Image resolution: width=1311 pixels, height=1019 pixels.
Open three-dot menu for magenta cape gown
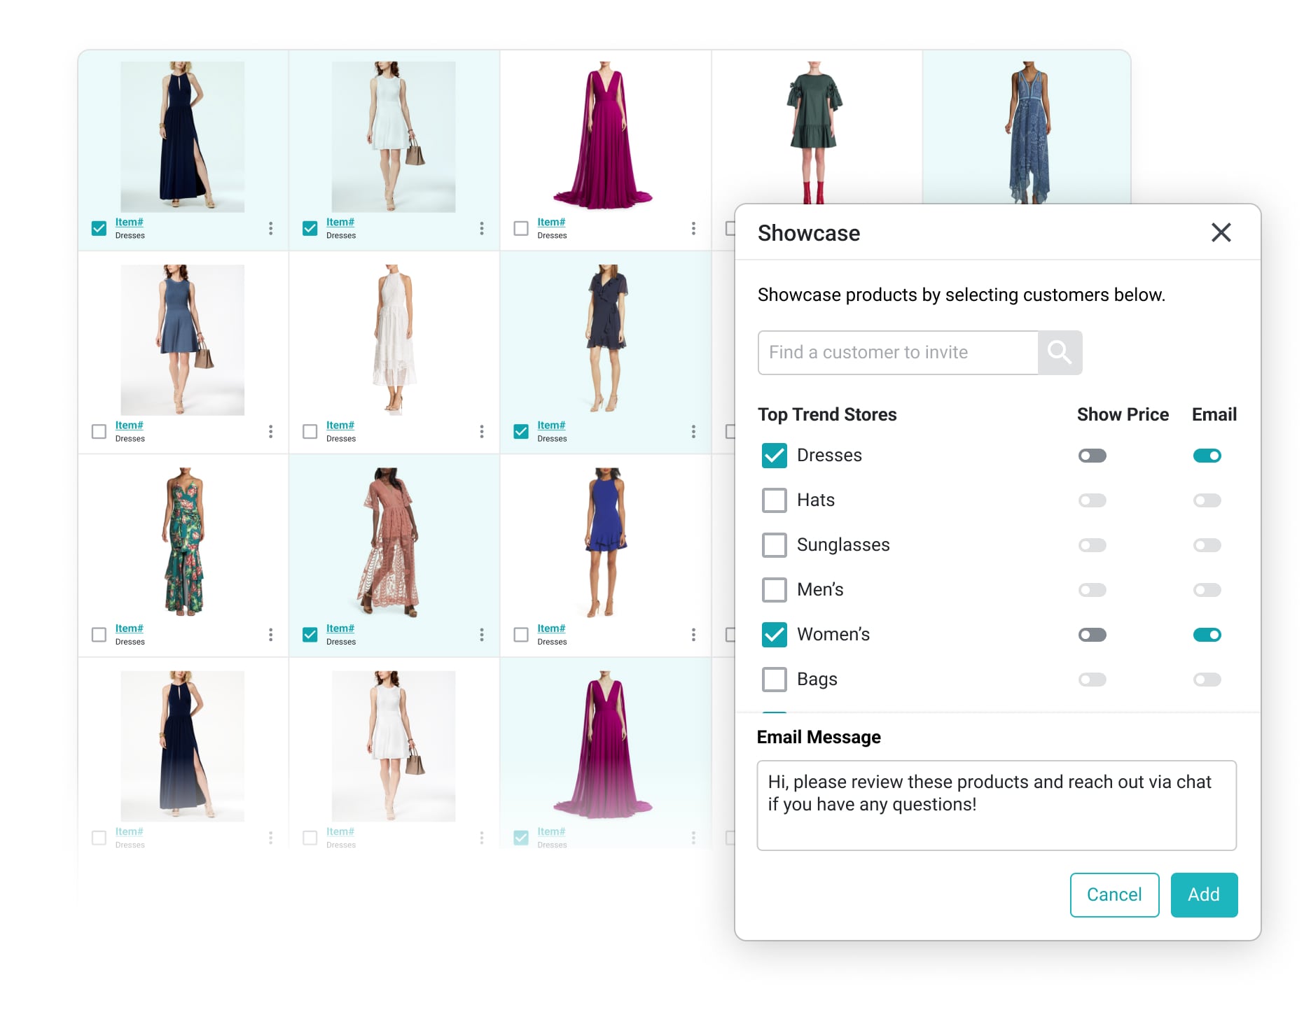click(x=693, y=228)
